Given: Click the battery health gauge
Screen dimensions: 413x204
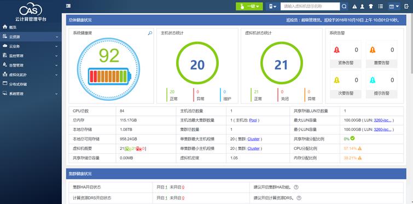Looking at the screenshot, I should pyautogui.click(x=109, y=77).
